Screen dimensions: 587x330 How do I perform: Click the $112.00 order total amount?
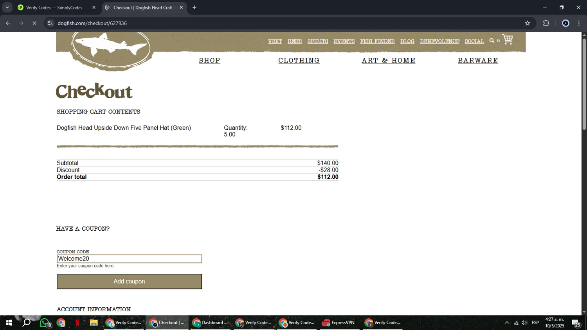tap(328, 177)
